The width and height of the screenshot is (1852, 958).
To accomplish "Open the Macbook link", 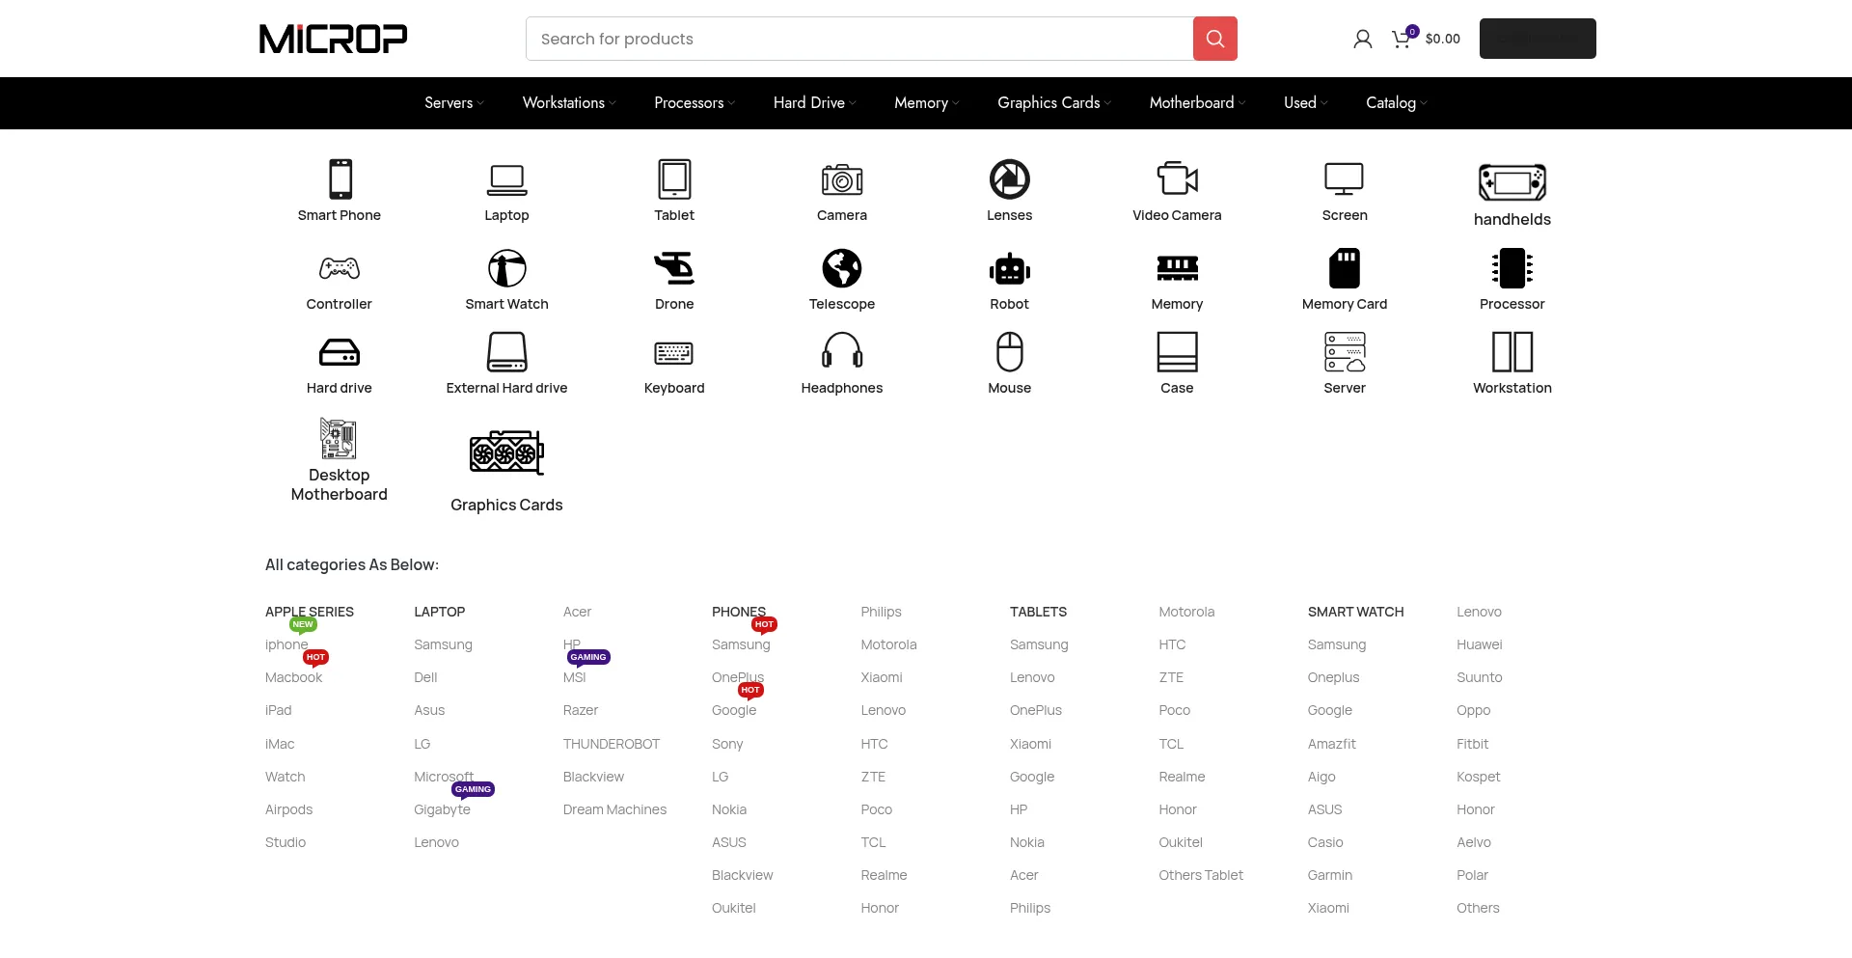I will tap(294, 677).
